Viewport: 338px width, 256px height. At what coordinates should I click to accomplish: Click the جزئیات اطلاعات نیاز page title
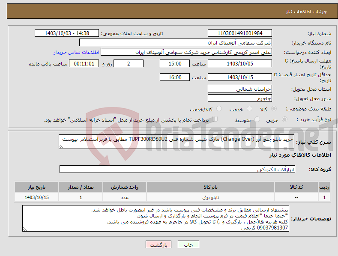(306, 12)
